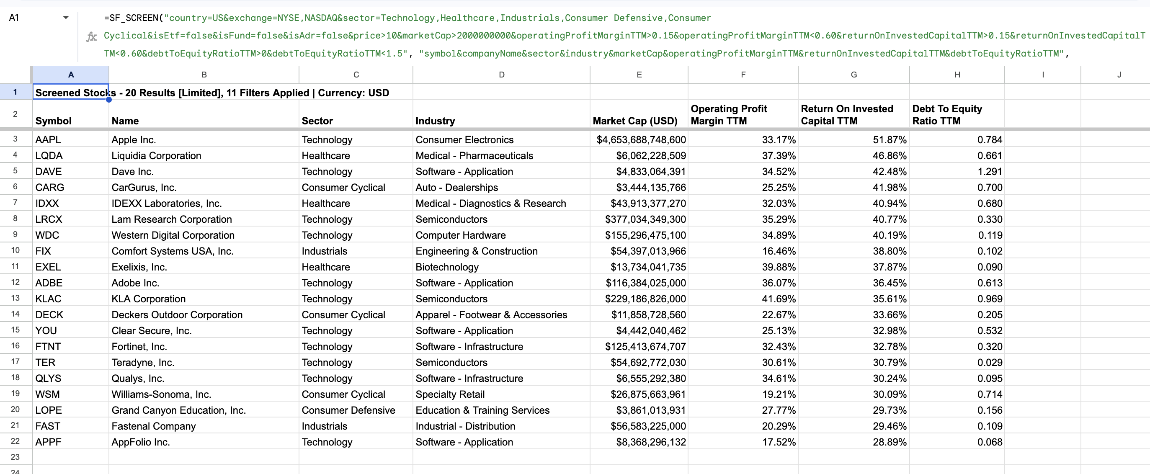Image resolution: width=1150 pixels, height=474 pixels.
Task: Select the 'Biotechnology' cell
Action: tap(501, 267)
